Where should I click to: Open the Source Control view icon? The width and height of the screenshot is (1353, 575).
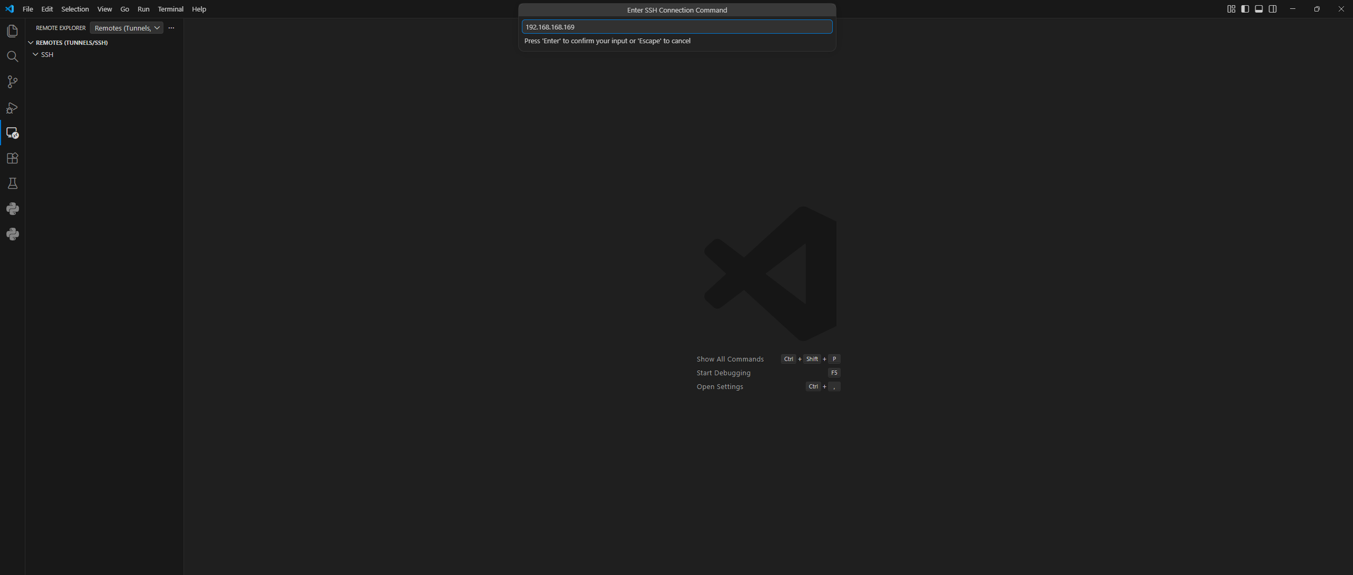(12, 82)
